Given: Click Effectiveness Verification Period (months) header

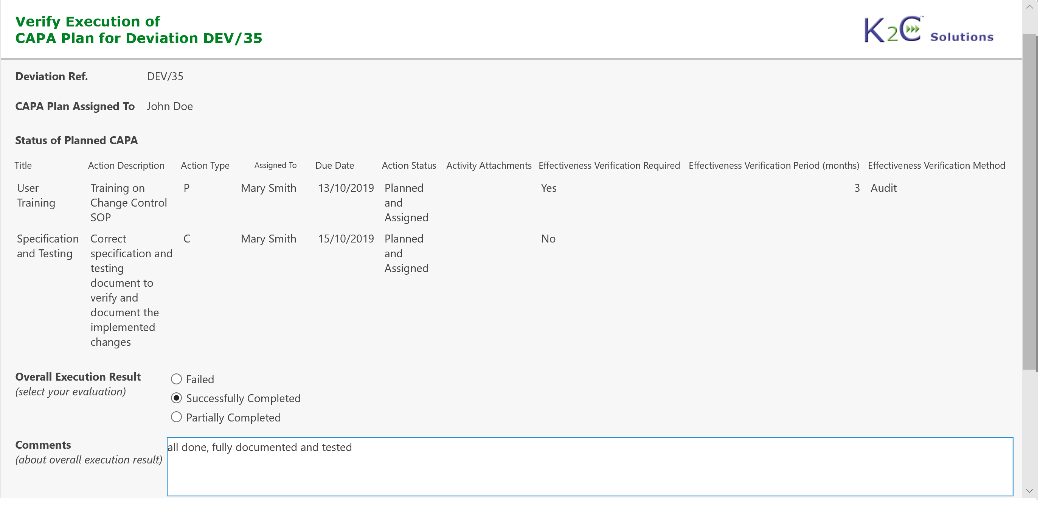Looking at the screenshot, I should (x=774, y=166).
